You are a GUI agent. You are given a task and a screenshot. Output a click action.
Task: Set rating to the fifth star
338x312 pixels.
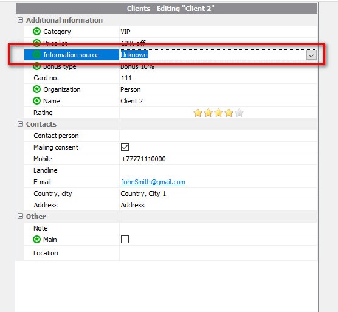[x=240, y=113]
